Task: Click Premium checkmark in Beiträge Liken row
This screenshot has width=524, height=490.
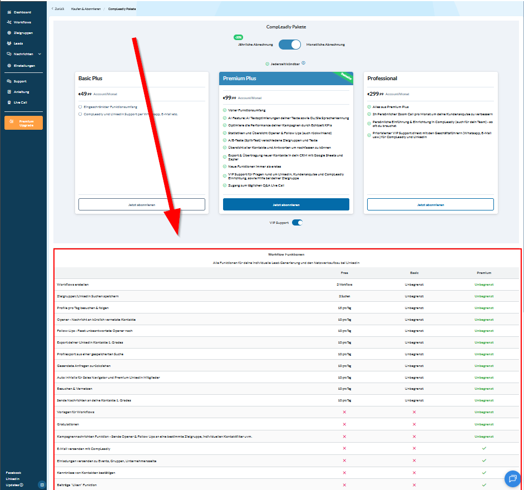Action: 484,484
